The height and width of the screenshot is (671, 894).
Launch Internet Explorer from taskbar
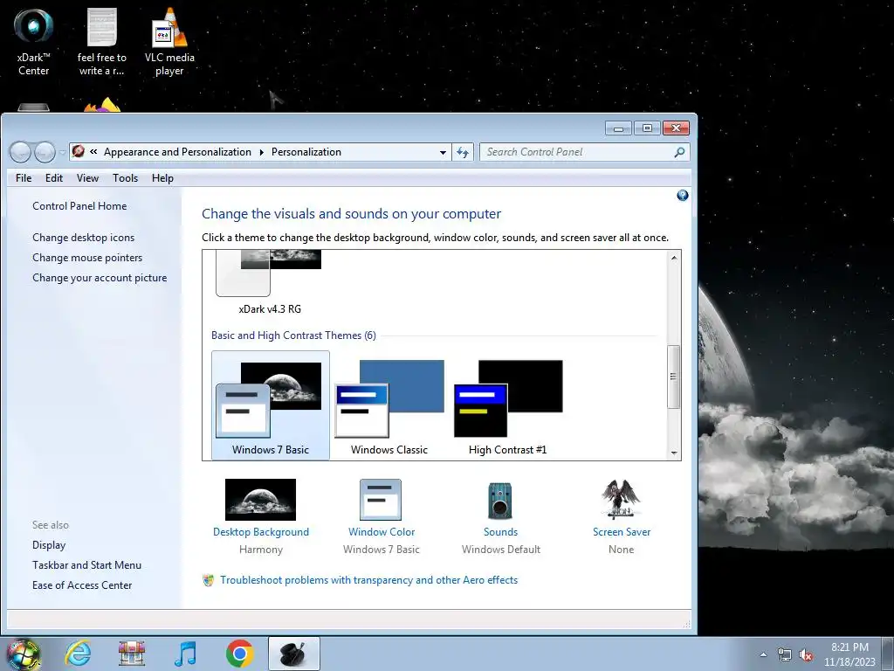point(78,654)
